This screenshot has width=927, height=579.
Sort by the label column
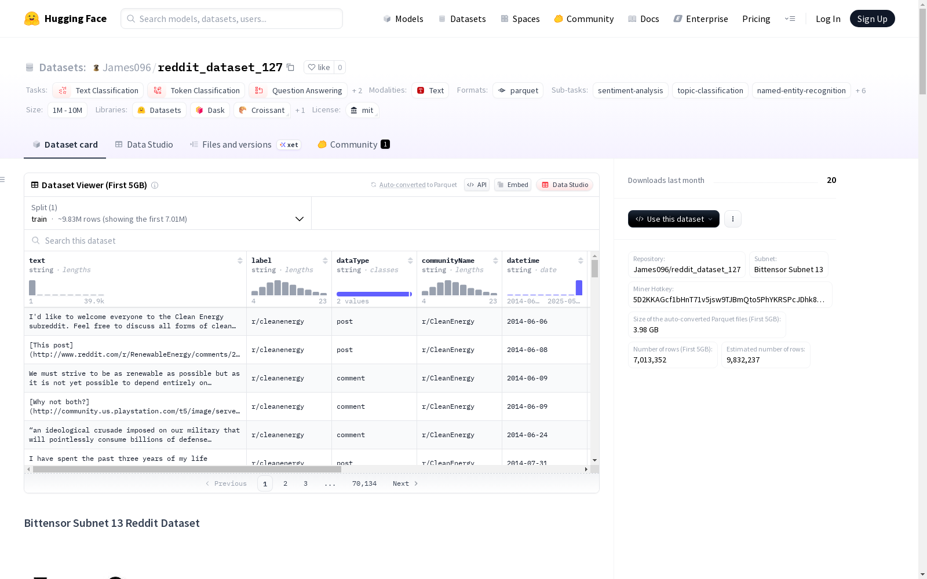(x=325, y=261)
